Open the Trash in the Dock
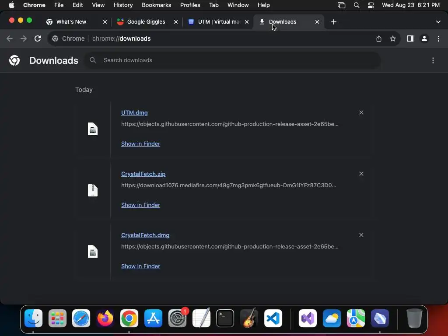The height and width of the screenshot is (336, 448). point(414,318)
